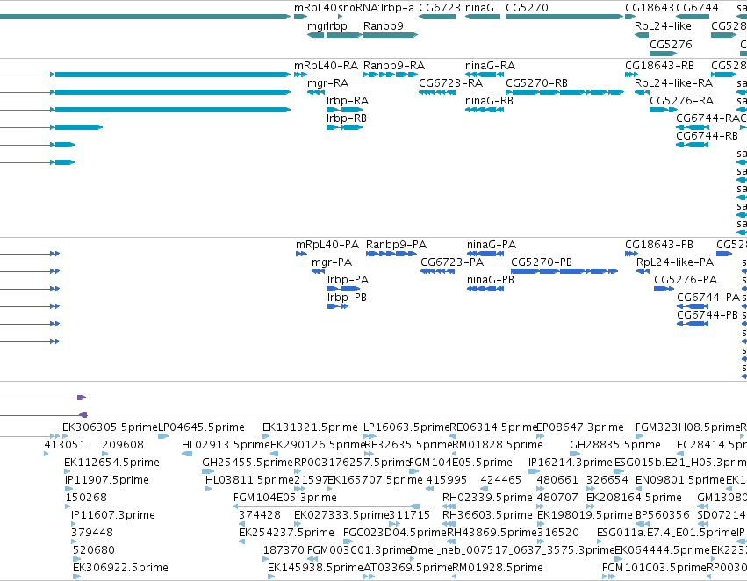The image size is (747, 581).
Task: Click the BP560356 EST label
Action: pos(662,515)
